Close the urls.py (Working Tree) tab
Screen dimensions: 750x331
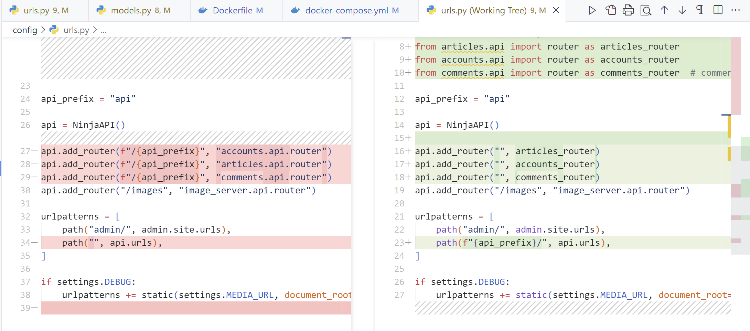[556, 10]
